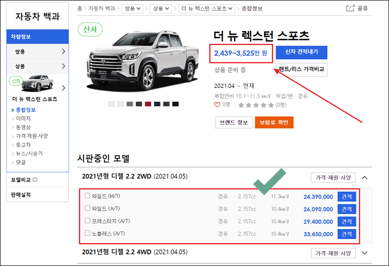Image resolution: width=389 pixels, height=266 pixels.
Task: Open the 판매실적 sidebar item
Action: (x=21, y=195)
